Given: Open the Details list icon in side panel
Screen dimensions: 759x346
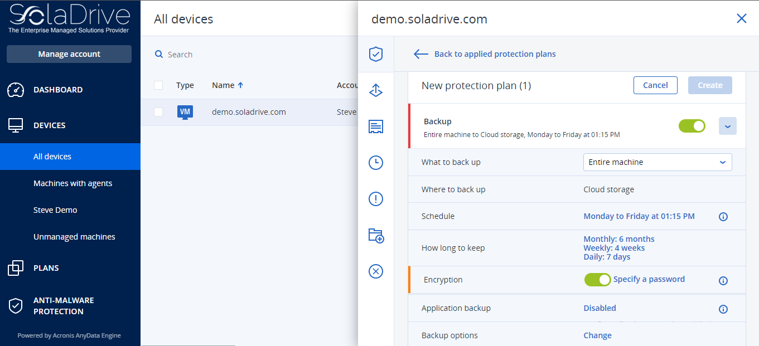Looking at the screenshot, I should [376, 126].
